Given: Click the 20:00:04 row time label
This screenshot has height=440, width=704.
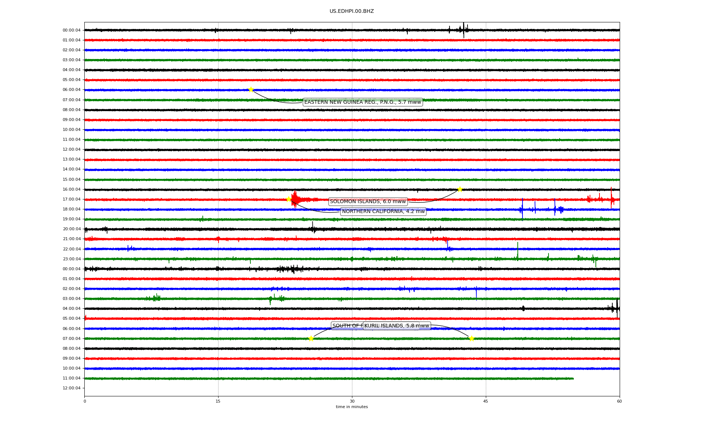Looking at the screenshot, I should click(71, 229).
